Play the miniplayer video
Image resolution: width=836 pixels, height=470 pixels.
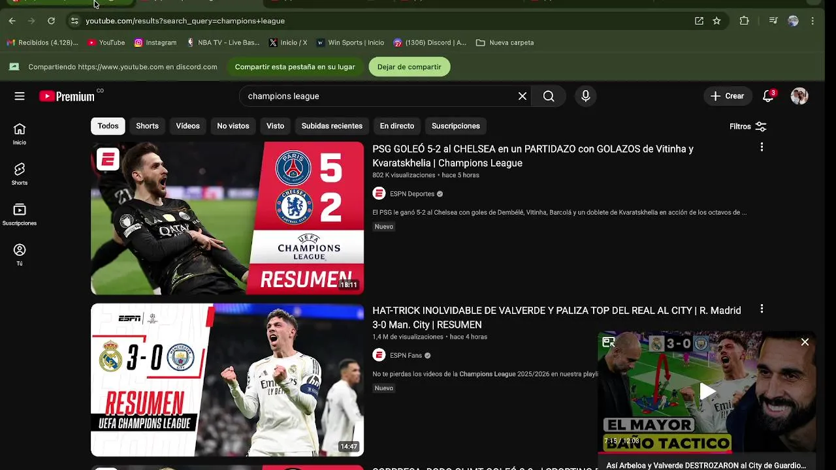click(707, 392)
